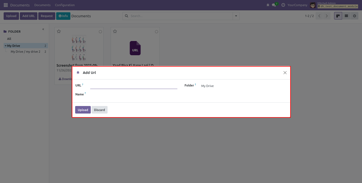This screenshot has height=183, width=362.
Task: Open the conversations chat icon
Action: 274,5
